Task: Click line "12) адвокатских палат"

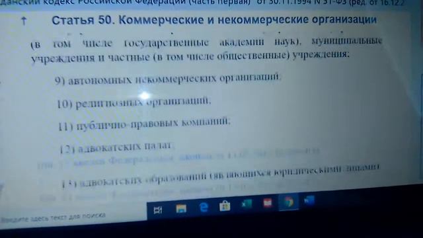Action: [117, 147]
